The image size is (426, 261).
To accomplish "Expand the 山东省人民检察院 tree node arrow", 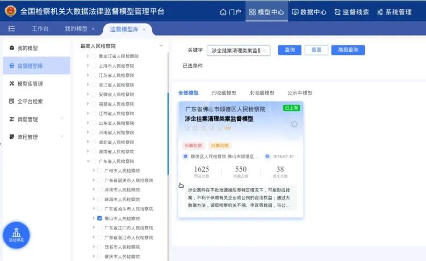I will (x=88, y=123).
